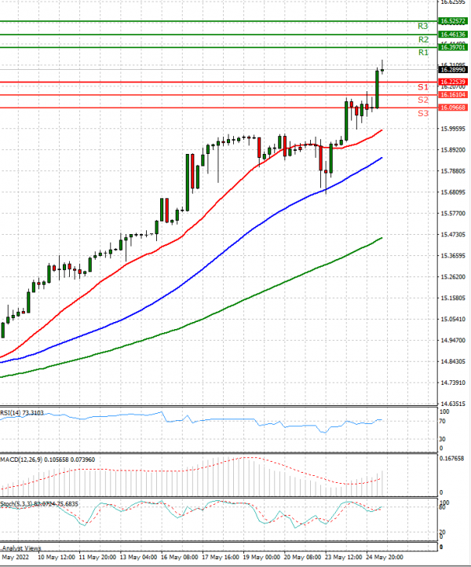
Task: Click the 15.05410 price axis value
Action: pyautogui.click(x=453, y=320)
